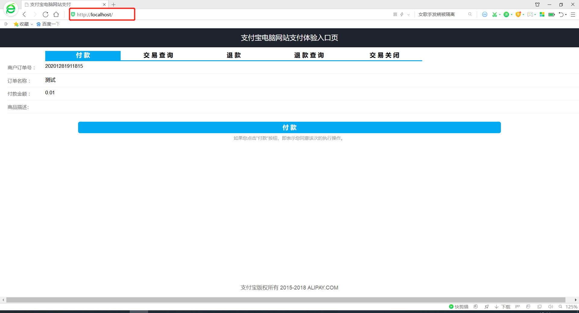This screenshot has height=313, width=579.
Task: Switch to the 交易查询 tab
Action: click(158, 55)
